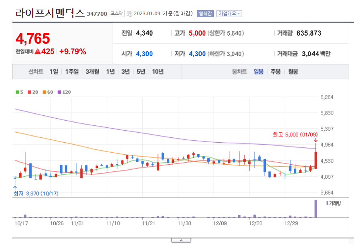Click the 전일 value 4,340
354x244 pixels.
point(144,33)
